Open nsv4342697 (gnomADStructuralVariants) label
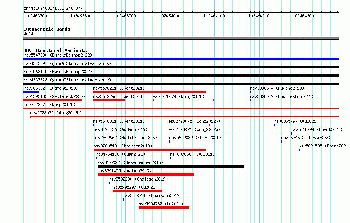 (67, 63)
